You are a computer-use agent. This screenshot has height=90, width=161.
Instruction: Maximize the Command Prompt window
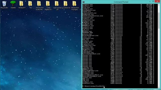click(153, 1)
